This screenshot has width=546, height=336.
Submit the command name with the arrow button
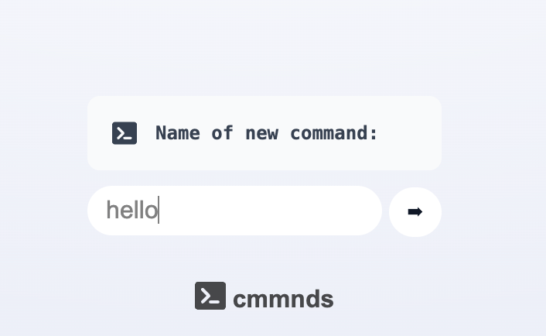click(415, 211)
